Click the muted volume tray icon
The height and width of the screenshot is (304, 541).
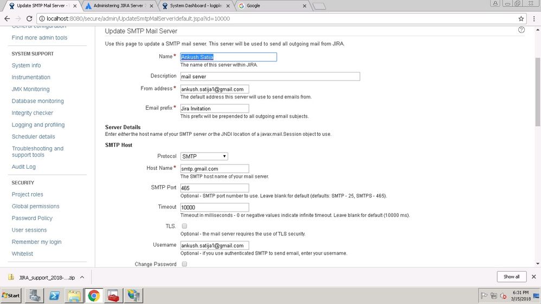504,295
